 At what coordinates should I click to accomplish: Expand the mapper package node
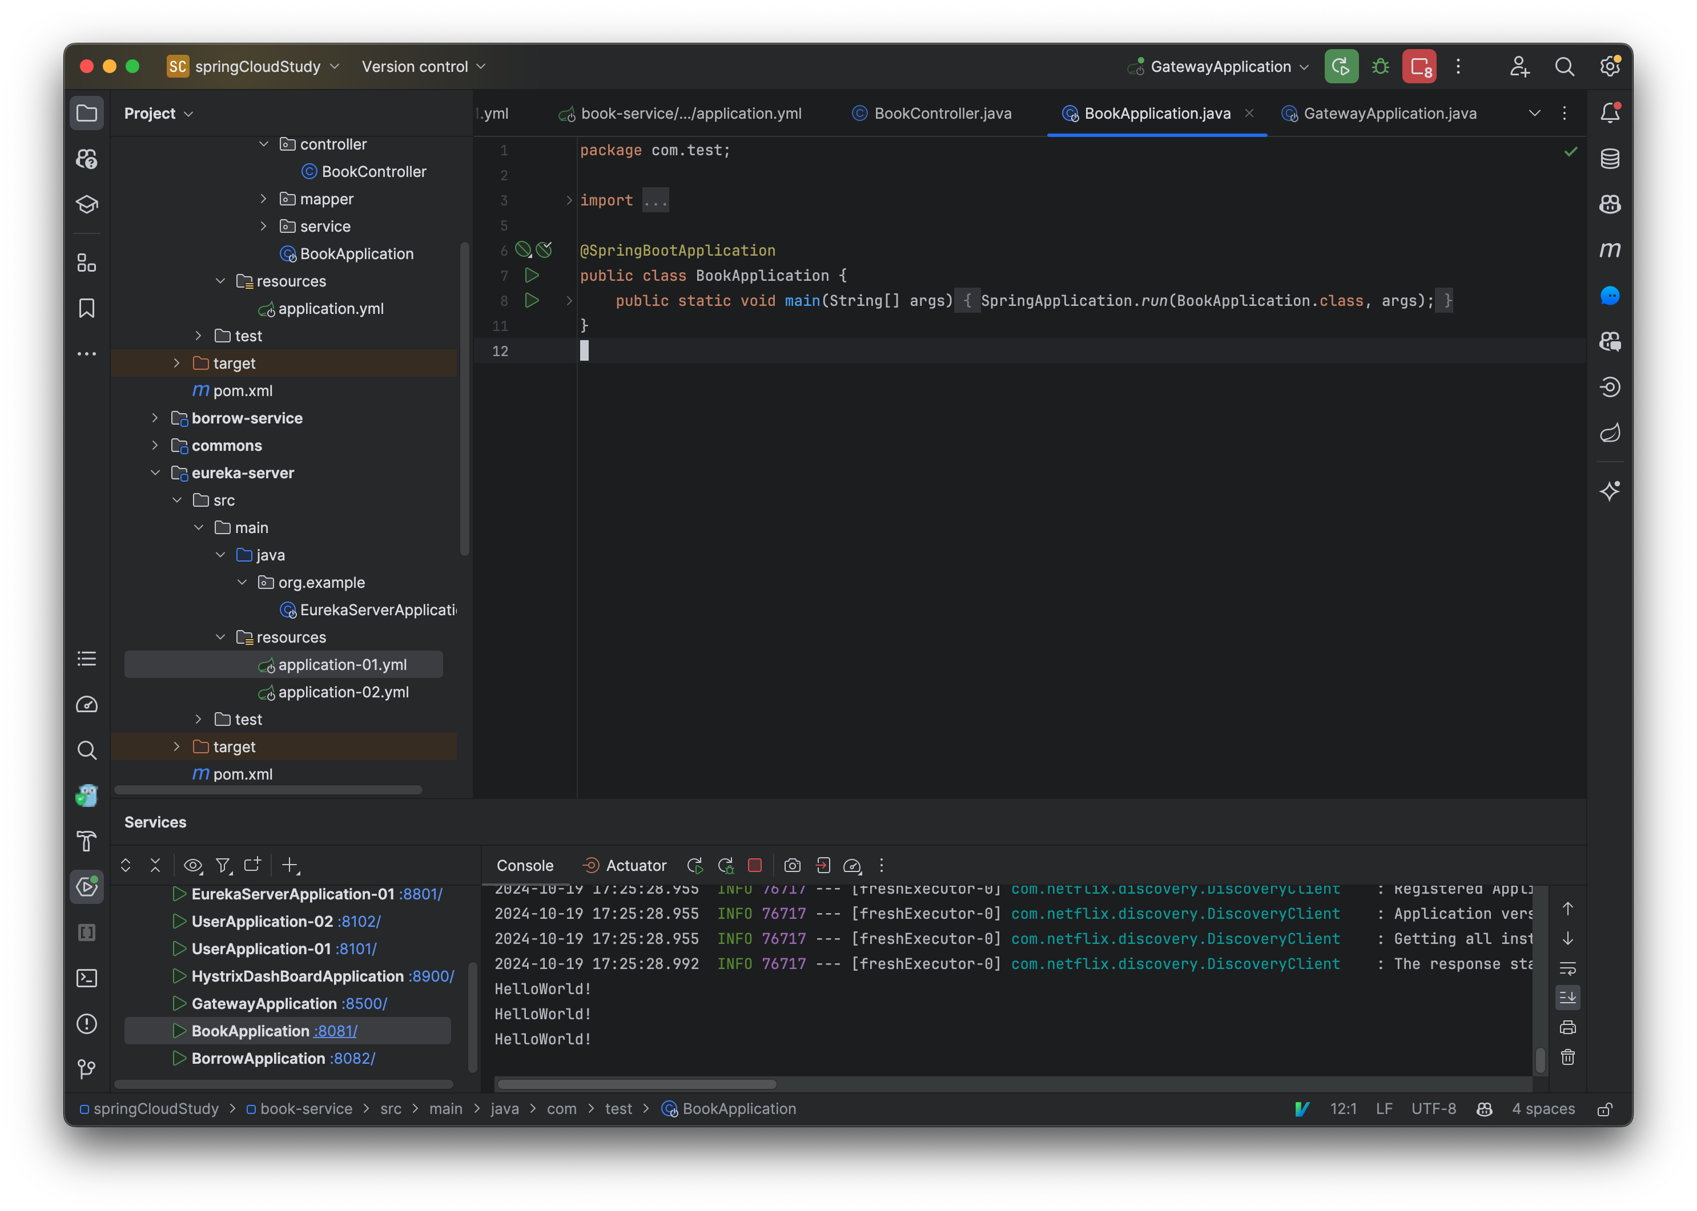coord(263,199)
